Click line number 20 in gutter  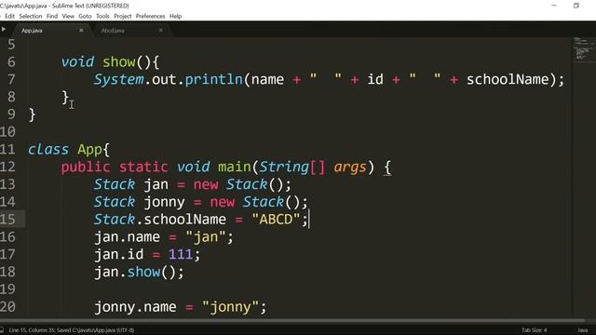(7, 306)
